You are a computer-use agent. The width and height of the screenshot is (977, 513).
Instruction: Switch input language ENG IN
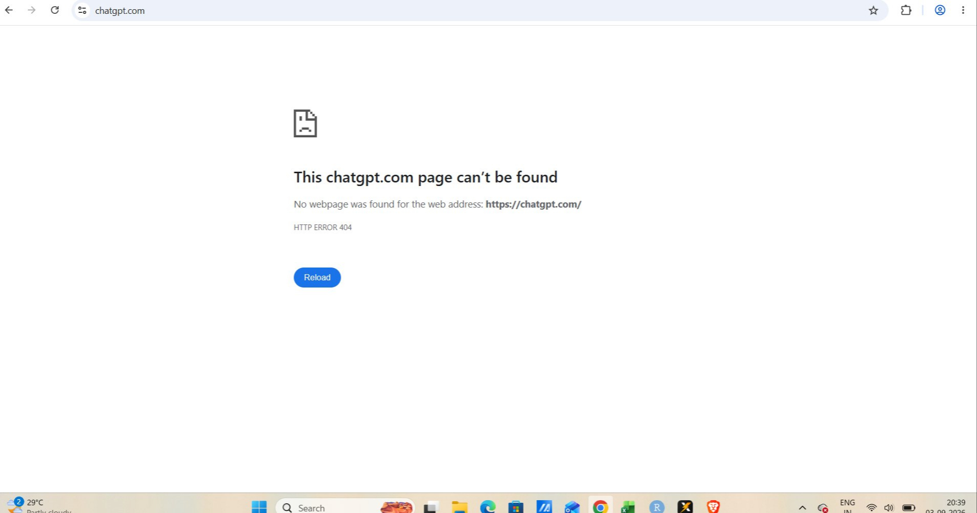tap(847, 506)
